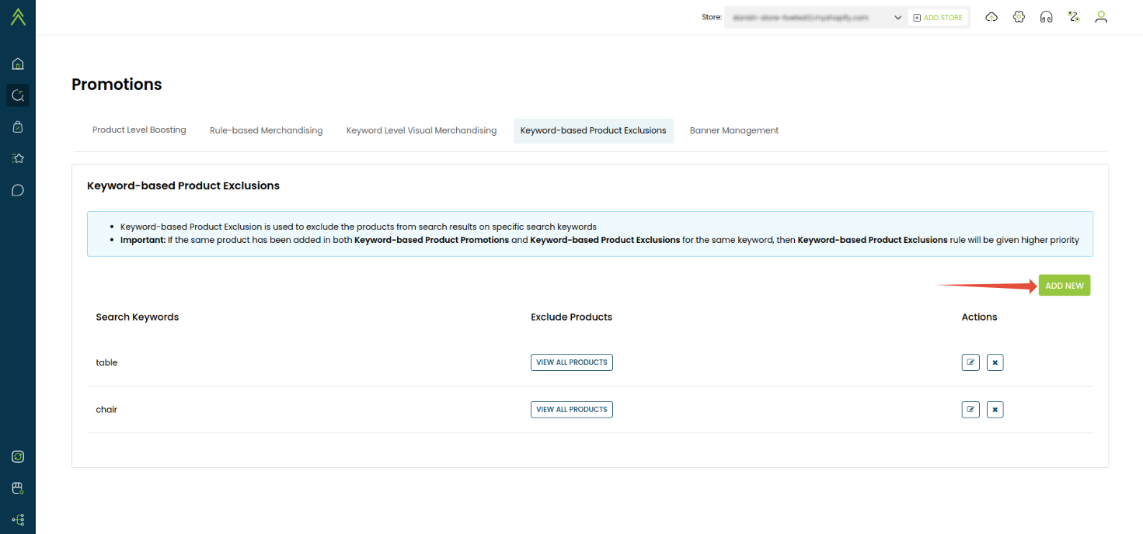Open the route path icon in header
Viewport: 1143px width, 534px height.
click(x=1074, y=17)
